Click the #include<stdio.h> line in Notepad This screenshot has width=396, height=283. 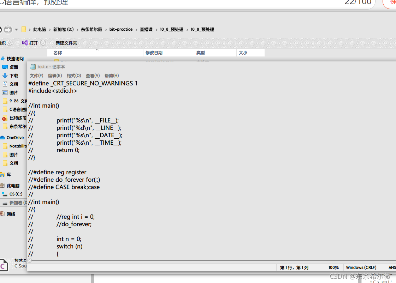(x=53, y=91)
